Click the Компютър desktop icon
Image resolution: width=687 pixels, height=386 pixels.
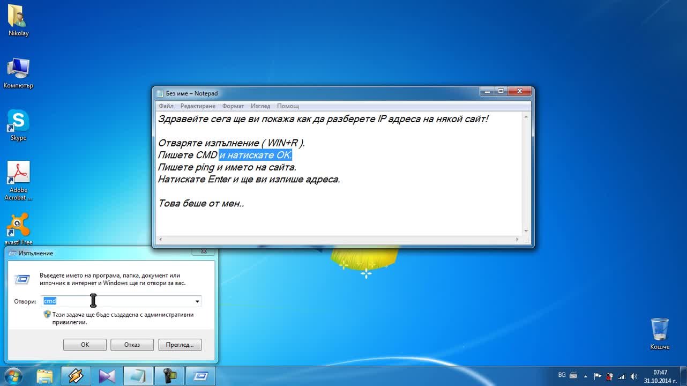(x=18, y=70)
